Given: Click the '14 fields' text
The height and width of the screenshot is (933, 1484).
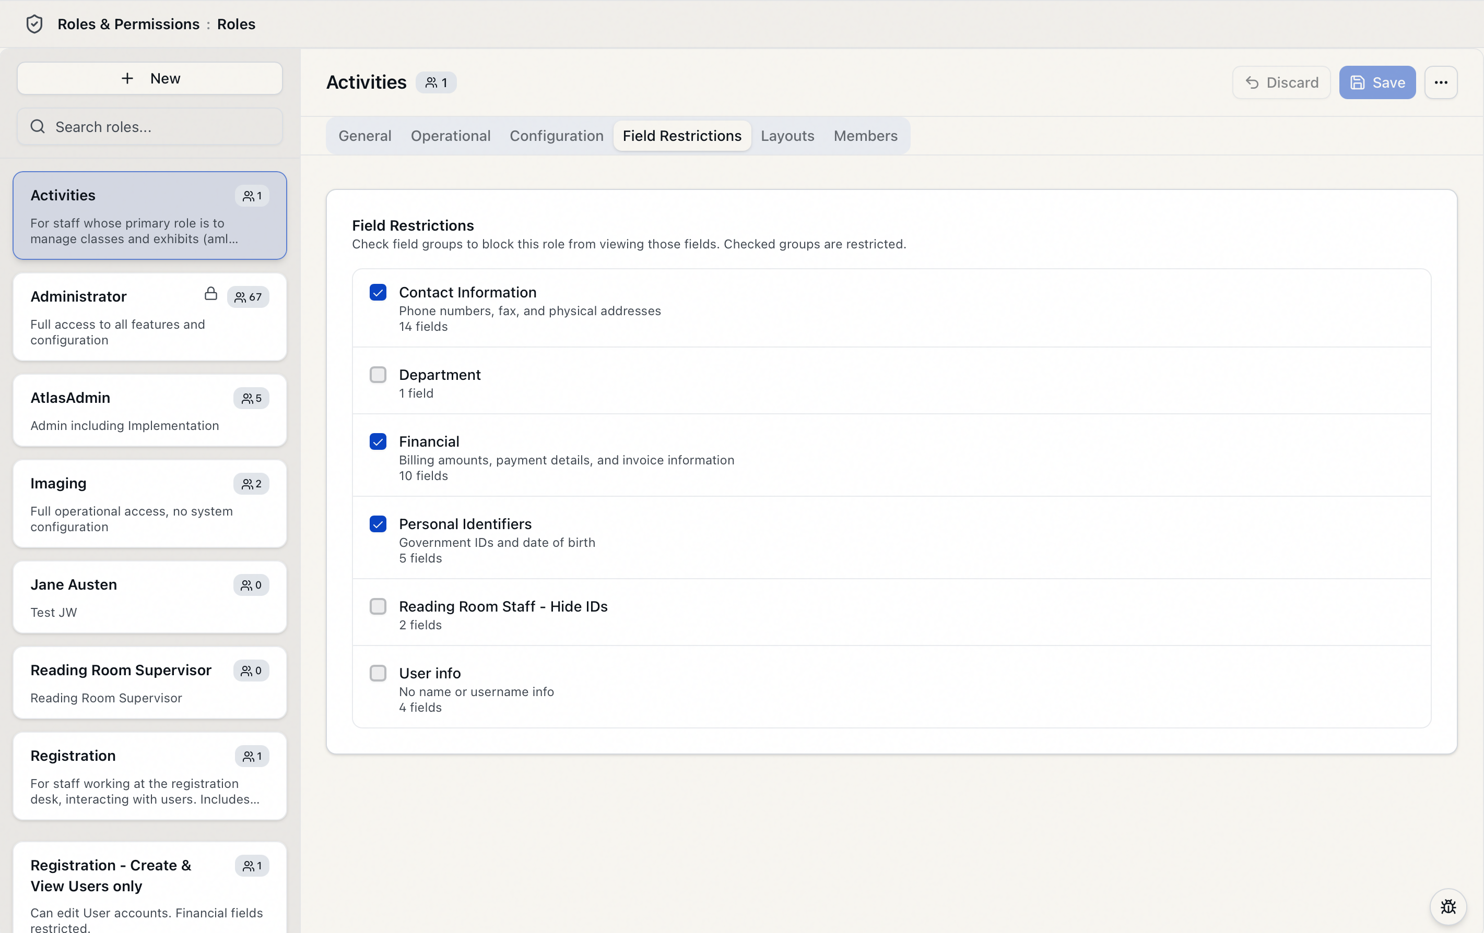Looking at the screenshot, I should (423, 327).
